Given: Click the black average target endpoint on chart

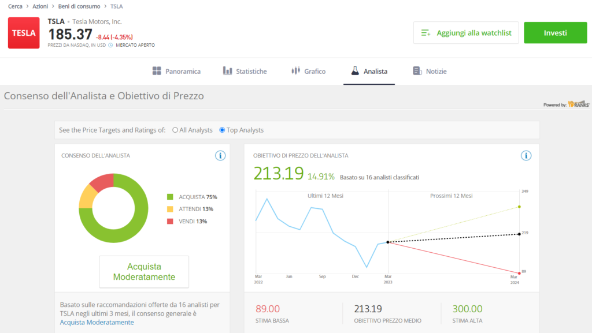Looking at the screenshot, I should [x=519, y=234].
